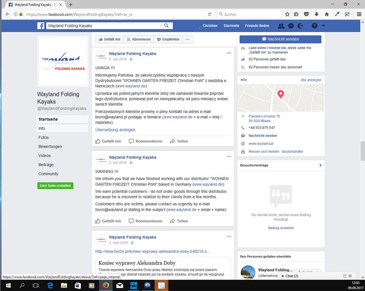The image size is (365, 291).
Task: Show bookmarks using the clipboard icon
Action: [296, 14]
